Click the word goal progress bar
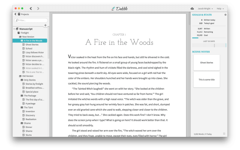Image resolution: width=240 pixels, height=150 pixels. [x=209, y=38]
